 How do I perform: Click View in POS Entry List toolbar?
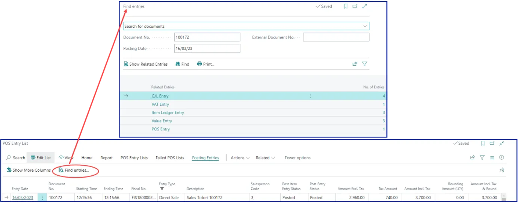66,158
